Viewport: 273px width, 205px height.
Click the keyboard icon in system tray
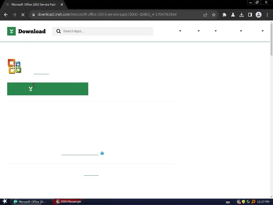click(x=228, y=202)
